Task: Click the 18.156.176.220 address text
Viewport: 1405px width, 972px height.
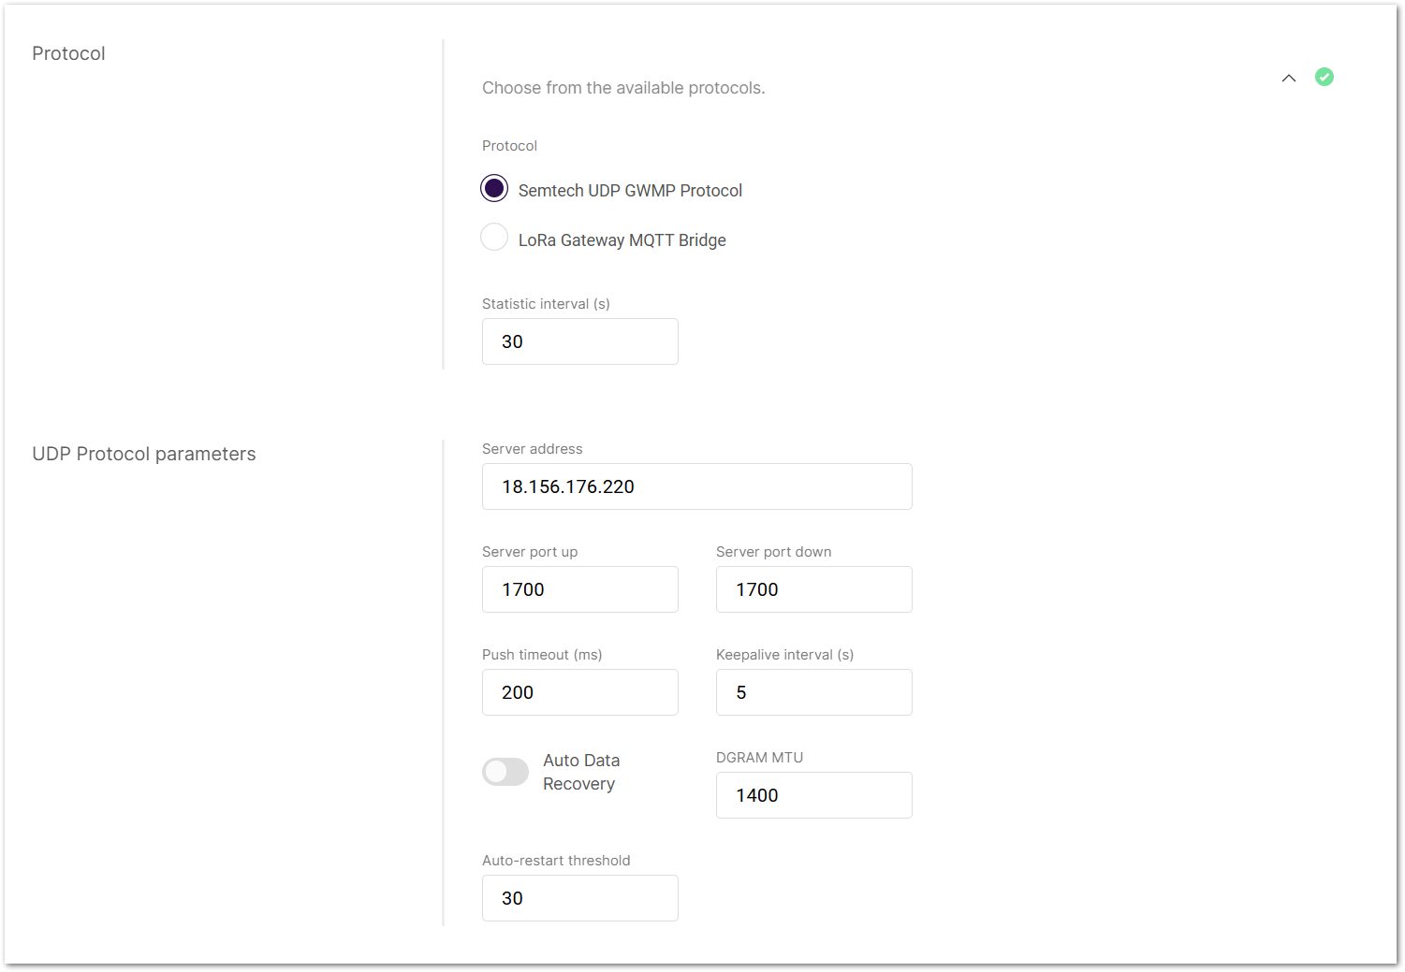Action: tap(567, 486)
